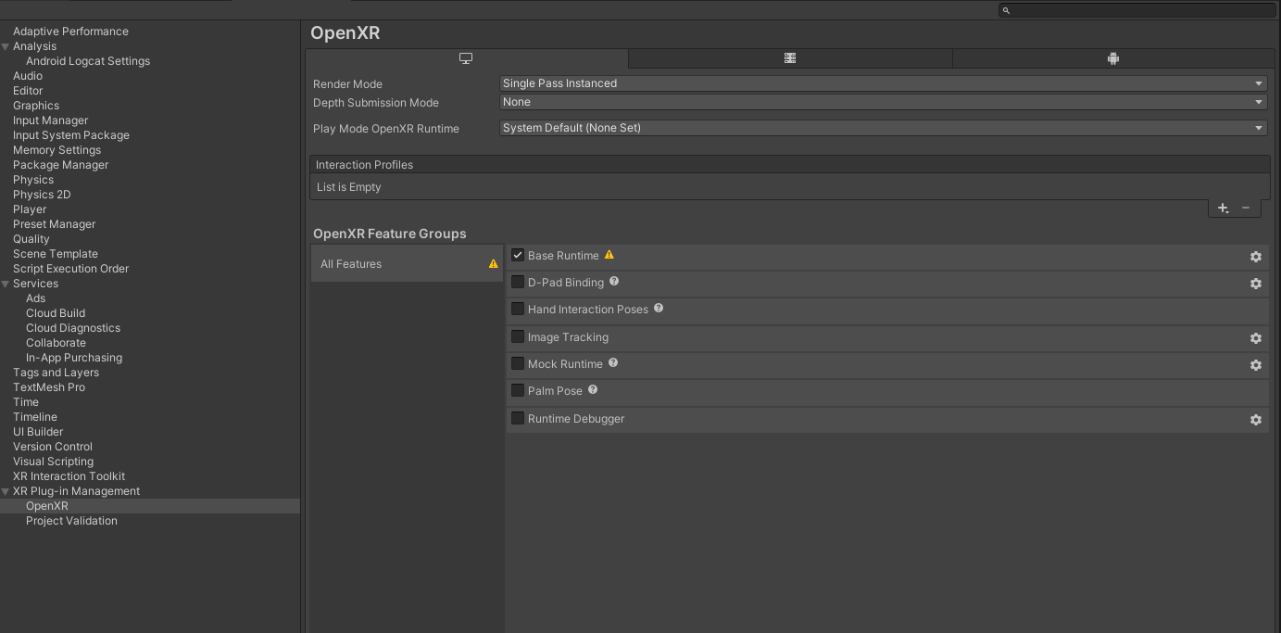Collapse the Analysis tree section

[x=6, y=46]
